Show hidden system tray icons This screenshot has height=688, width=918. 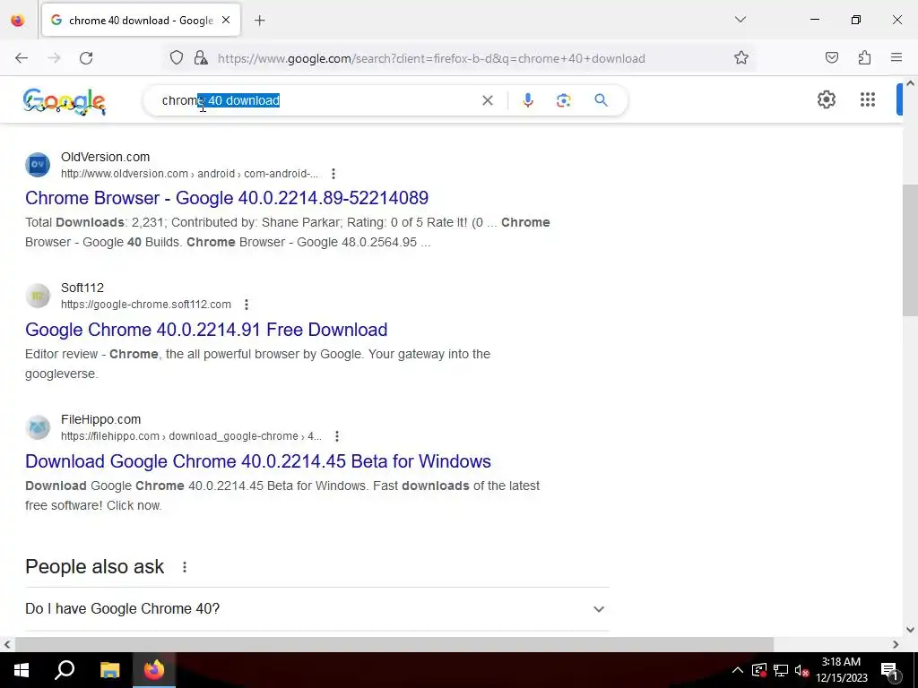(x=738, y=670)
